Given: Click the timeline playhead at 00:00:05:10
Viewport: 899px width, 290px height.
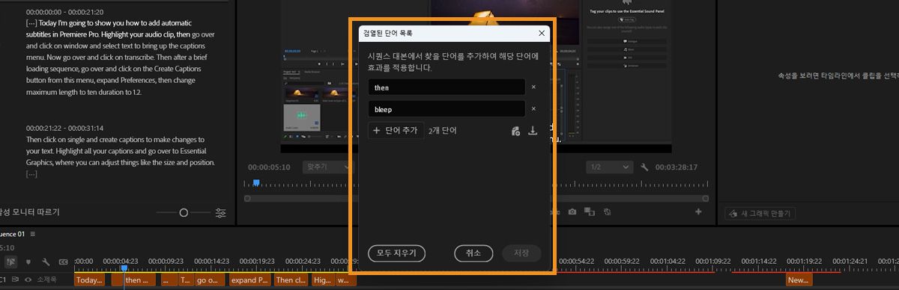Looking at the screenshot, I should 124,268.
